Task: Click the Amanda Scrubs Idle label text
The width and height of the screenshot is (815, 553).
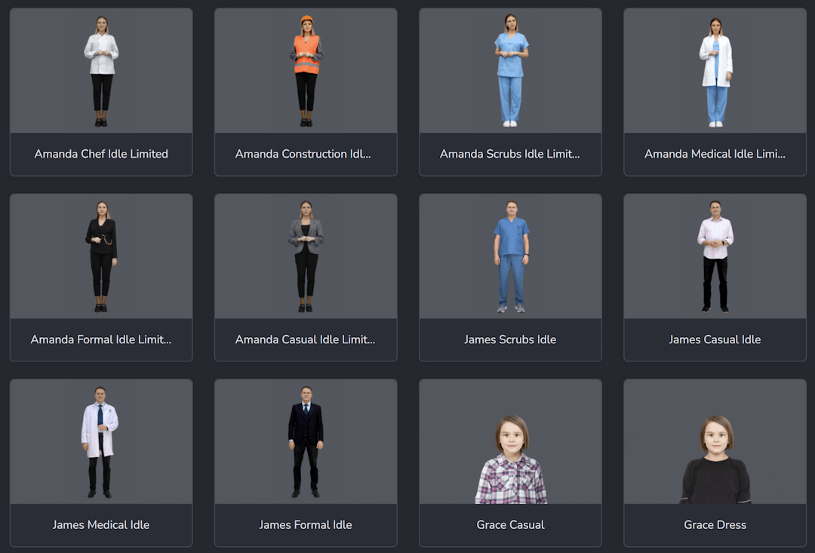Action: pyautogui.click(x=510, y=154)
